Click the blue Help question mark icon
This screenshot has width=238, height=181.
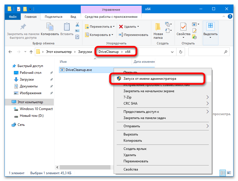pyautogui.click(x=230, y=16)
